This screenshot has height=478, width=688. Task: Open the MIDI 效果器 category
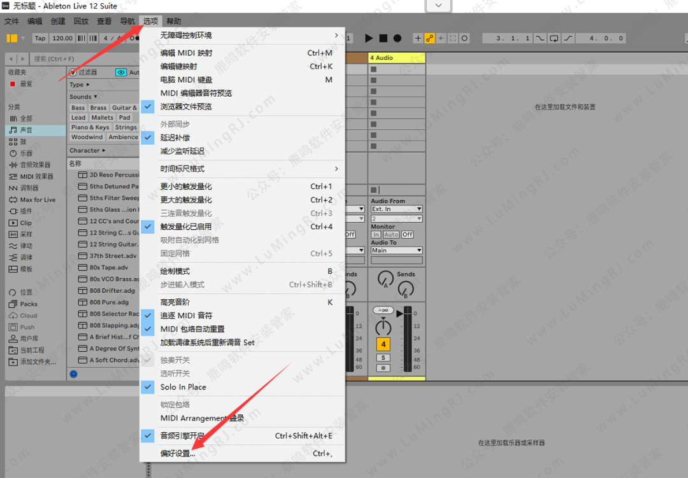pyautogui.click(x=36, y=176)
